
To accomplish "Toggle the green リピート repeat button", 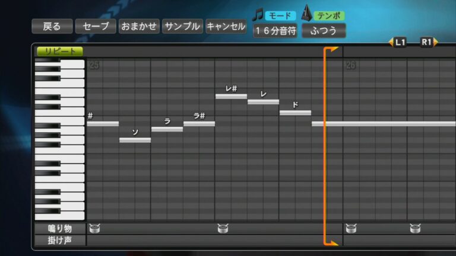I will [60, 52].
